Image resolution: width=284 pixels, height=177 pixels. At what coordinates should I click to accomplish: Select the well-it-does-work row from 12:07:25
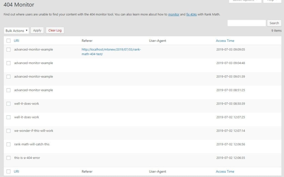(x=9, y=117)
